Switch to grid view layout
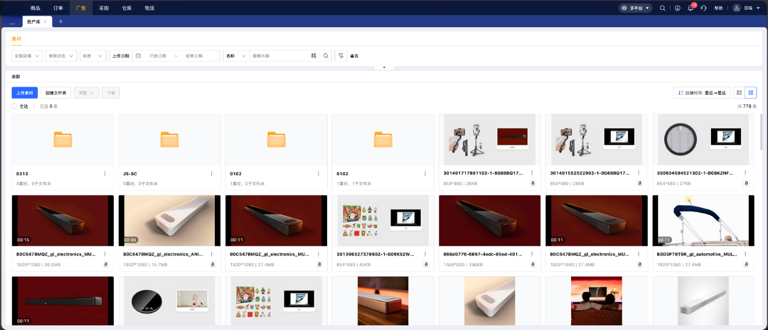Image resolution: width=768 pixels, height=330 pixels. [751, 93]
